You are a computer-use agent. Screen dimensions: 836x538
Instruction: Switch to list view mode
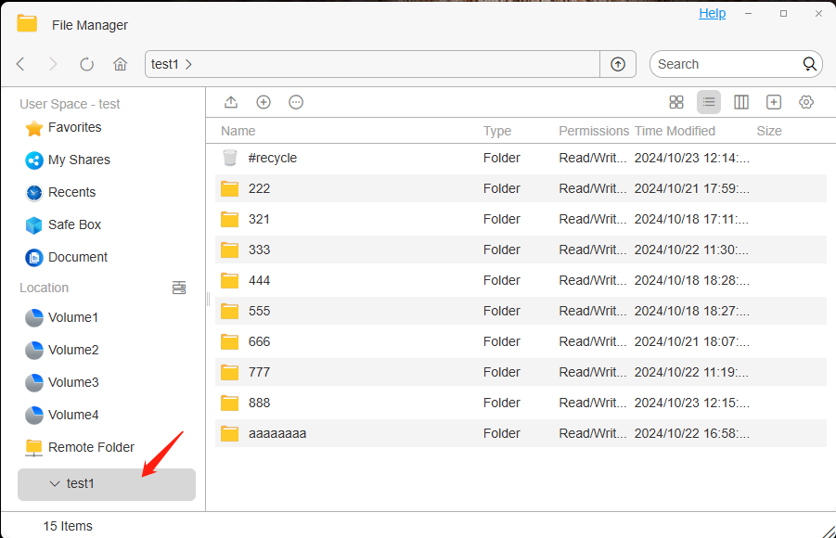coord(709,102)
